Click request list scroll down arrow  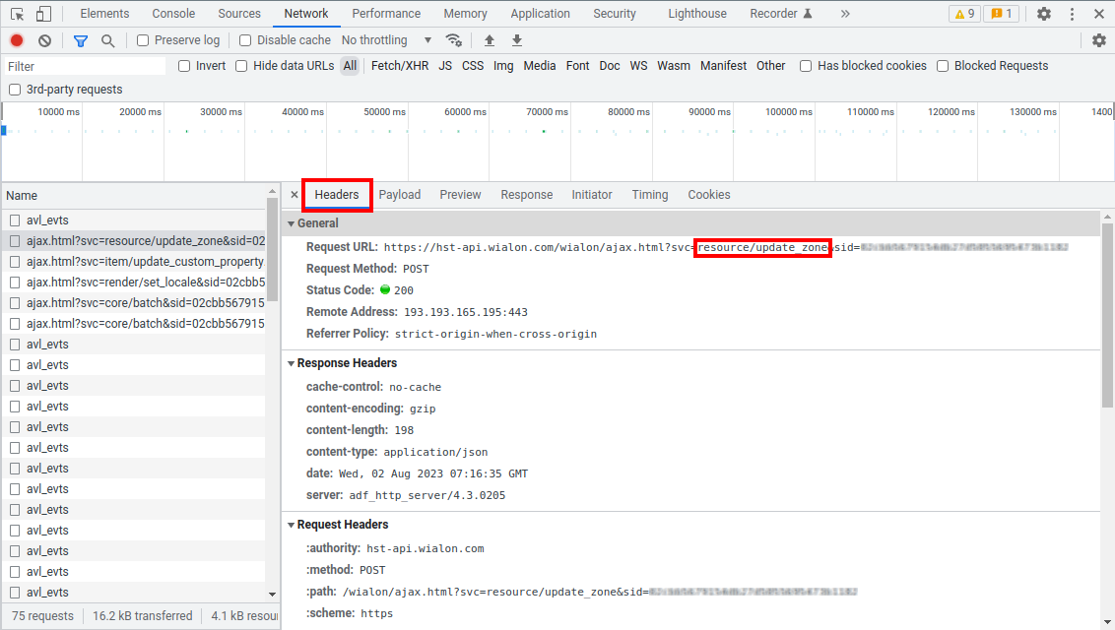coord(273,594)
